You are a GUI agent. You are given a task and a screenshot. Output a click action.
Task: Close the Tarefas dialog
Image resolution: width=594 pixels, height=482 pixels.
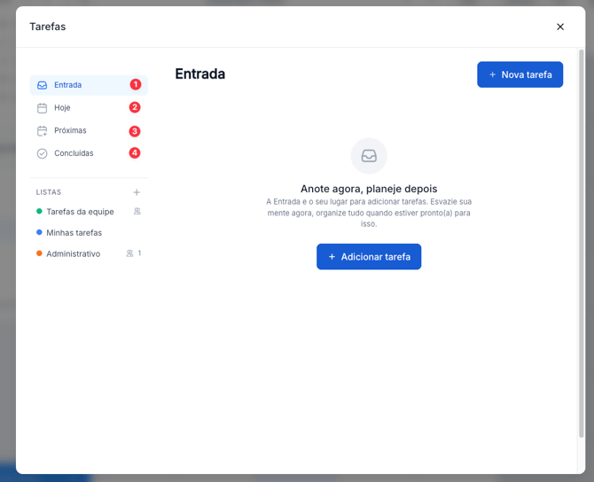pos(560,27)
